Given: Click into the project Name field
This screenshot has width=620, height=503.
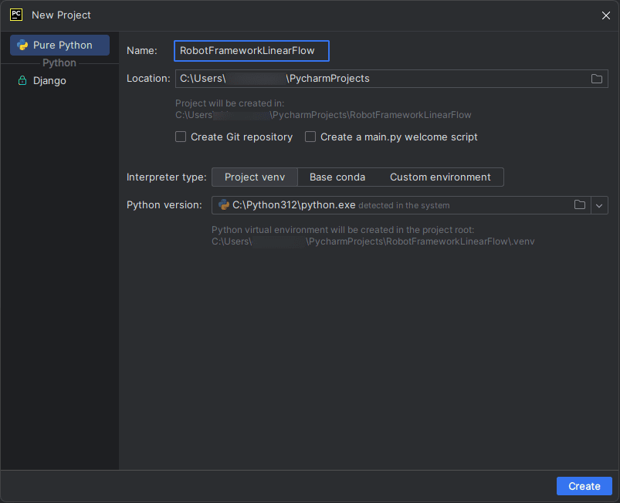Looking at the screenshot, I should click(252, 51).
